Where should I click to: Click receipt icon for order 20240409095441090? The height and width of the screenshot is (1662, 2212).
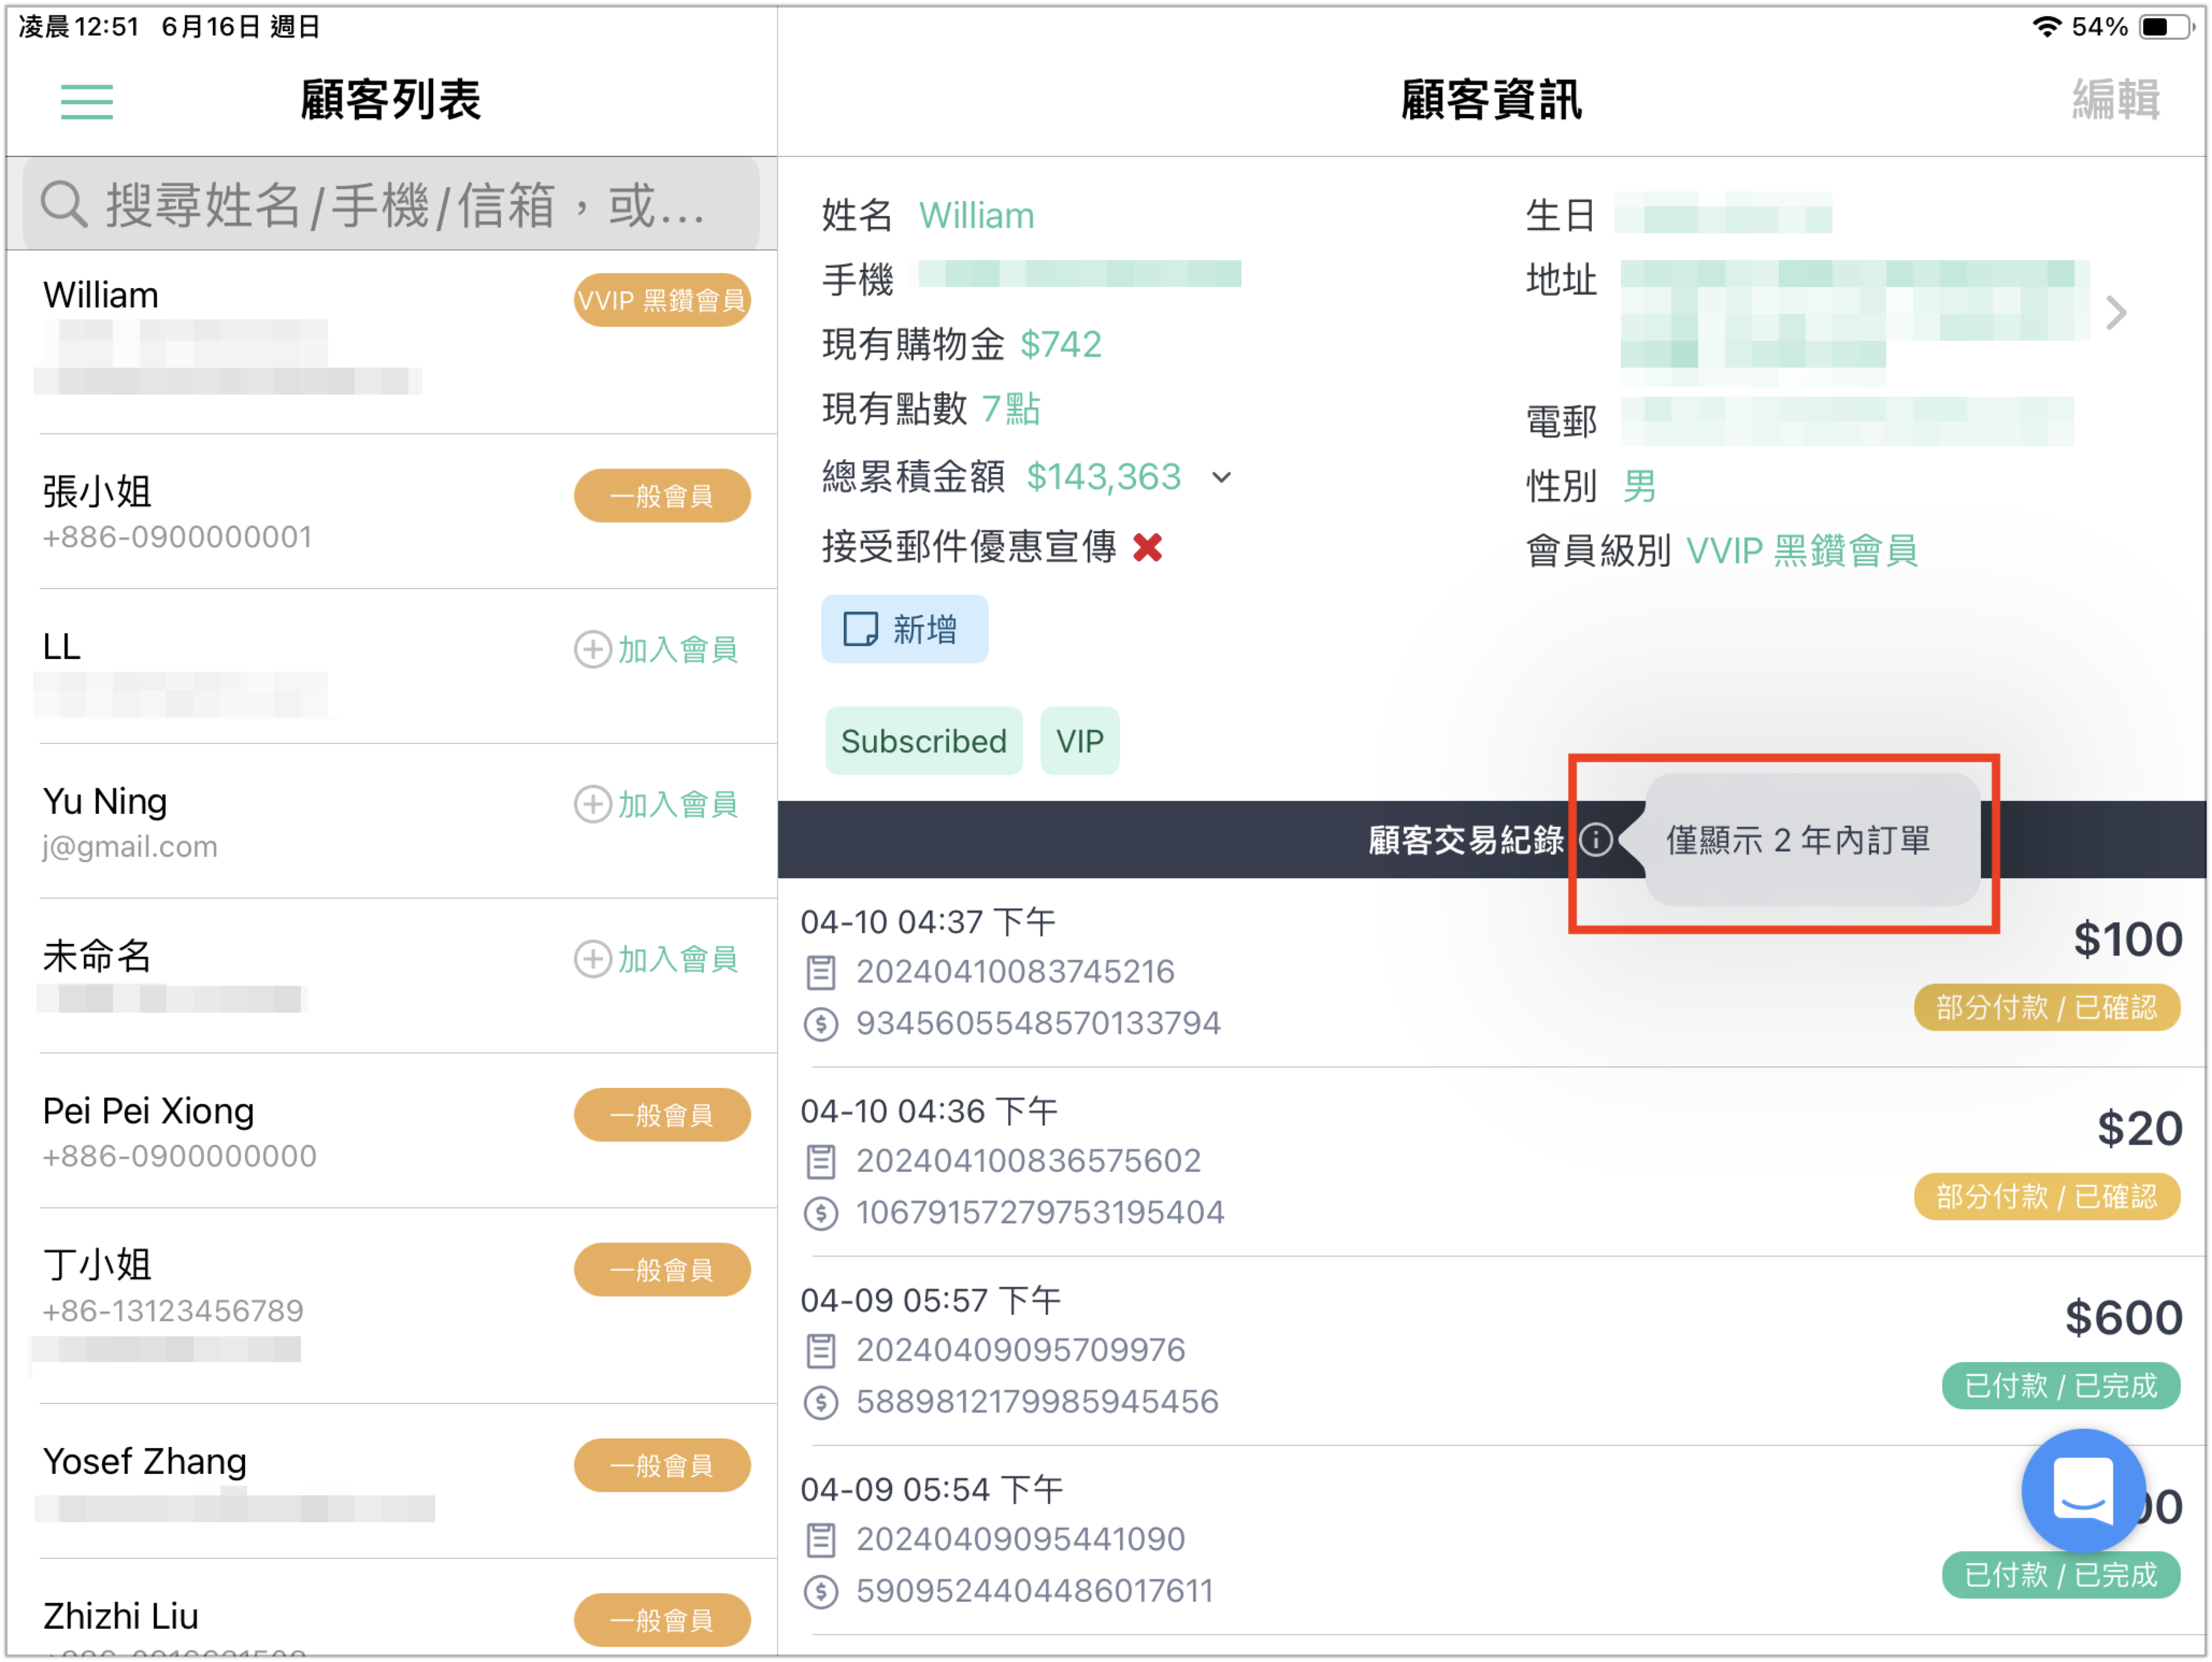tap(821, 1540)
